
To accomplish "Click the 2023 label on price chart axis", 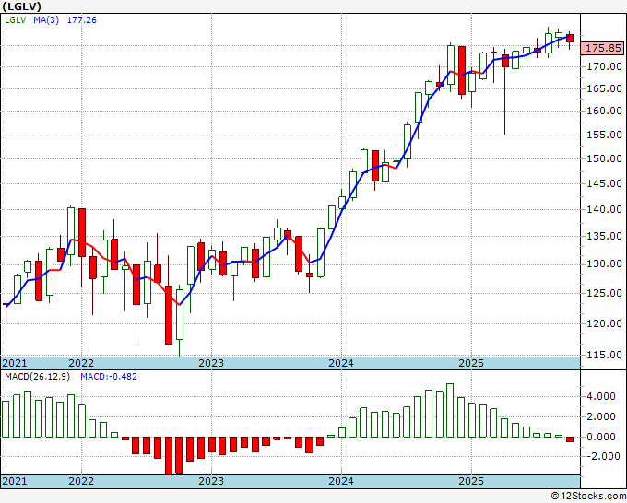I will click(211, 363).
